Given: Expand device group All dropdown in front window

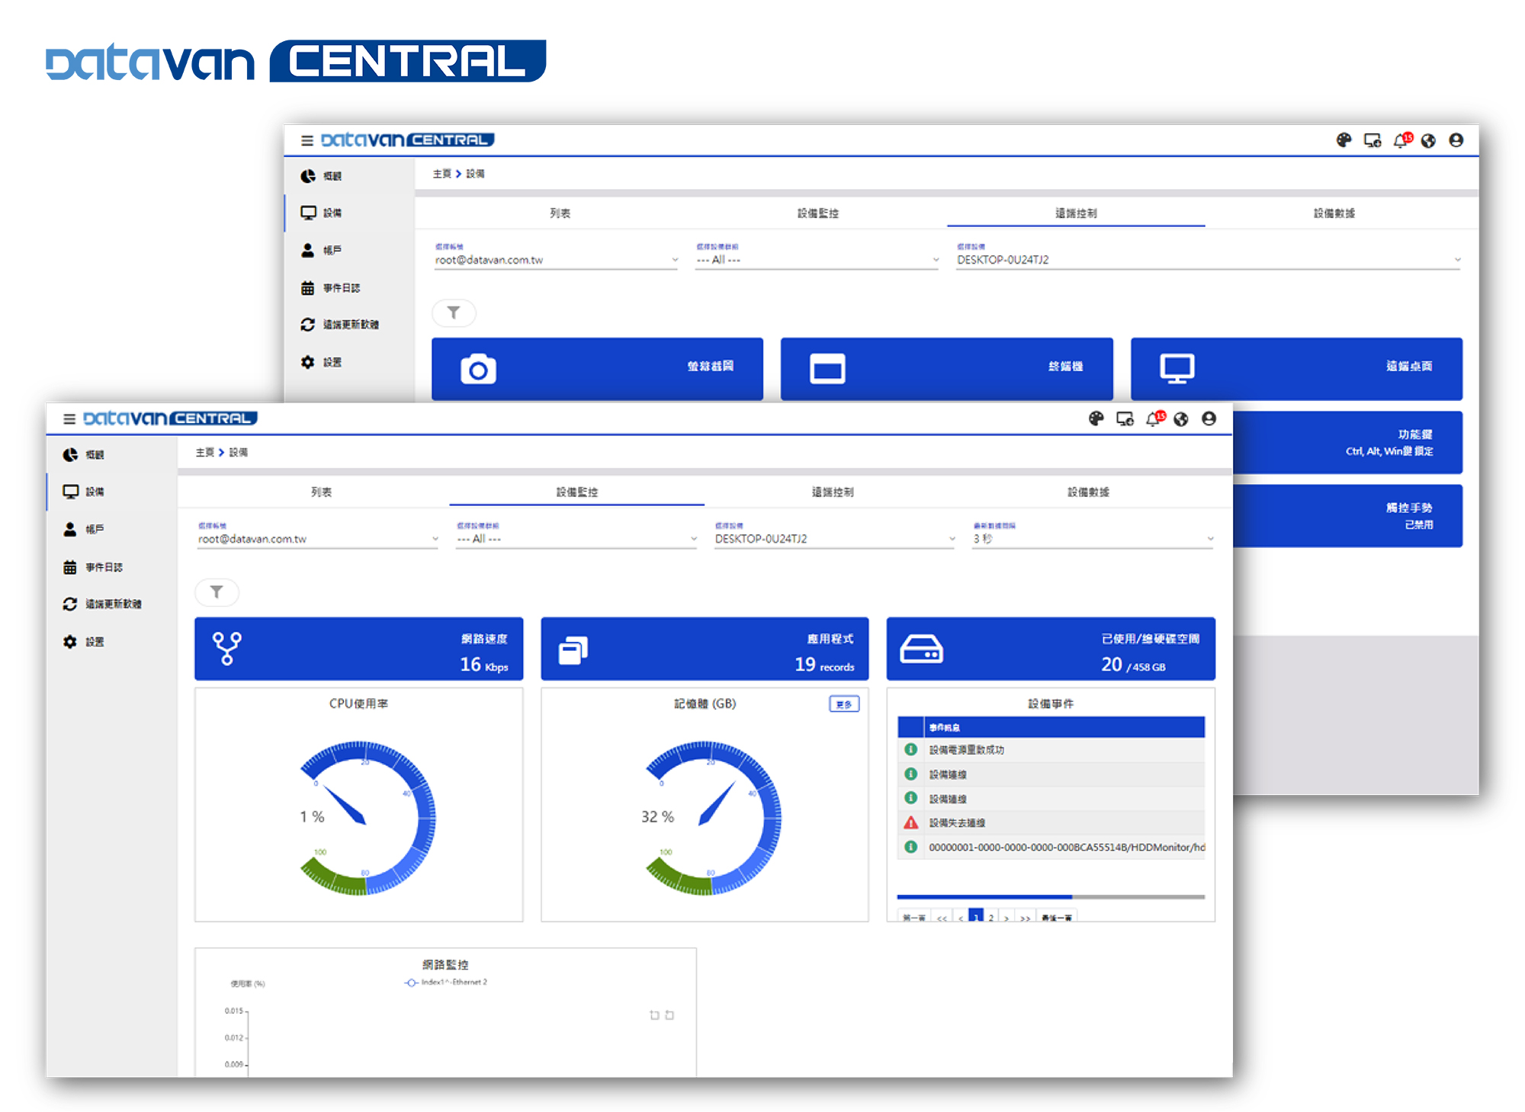Looking at the screenshot, I should 576,539.
